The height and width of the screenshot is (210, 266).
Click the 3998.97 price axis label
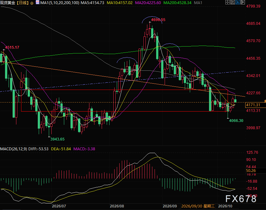[x=253, y=128]
